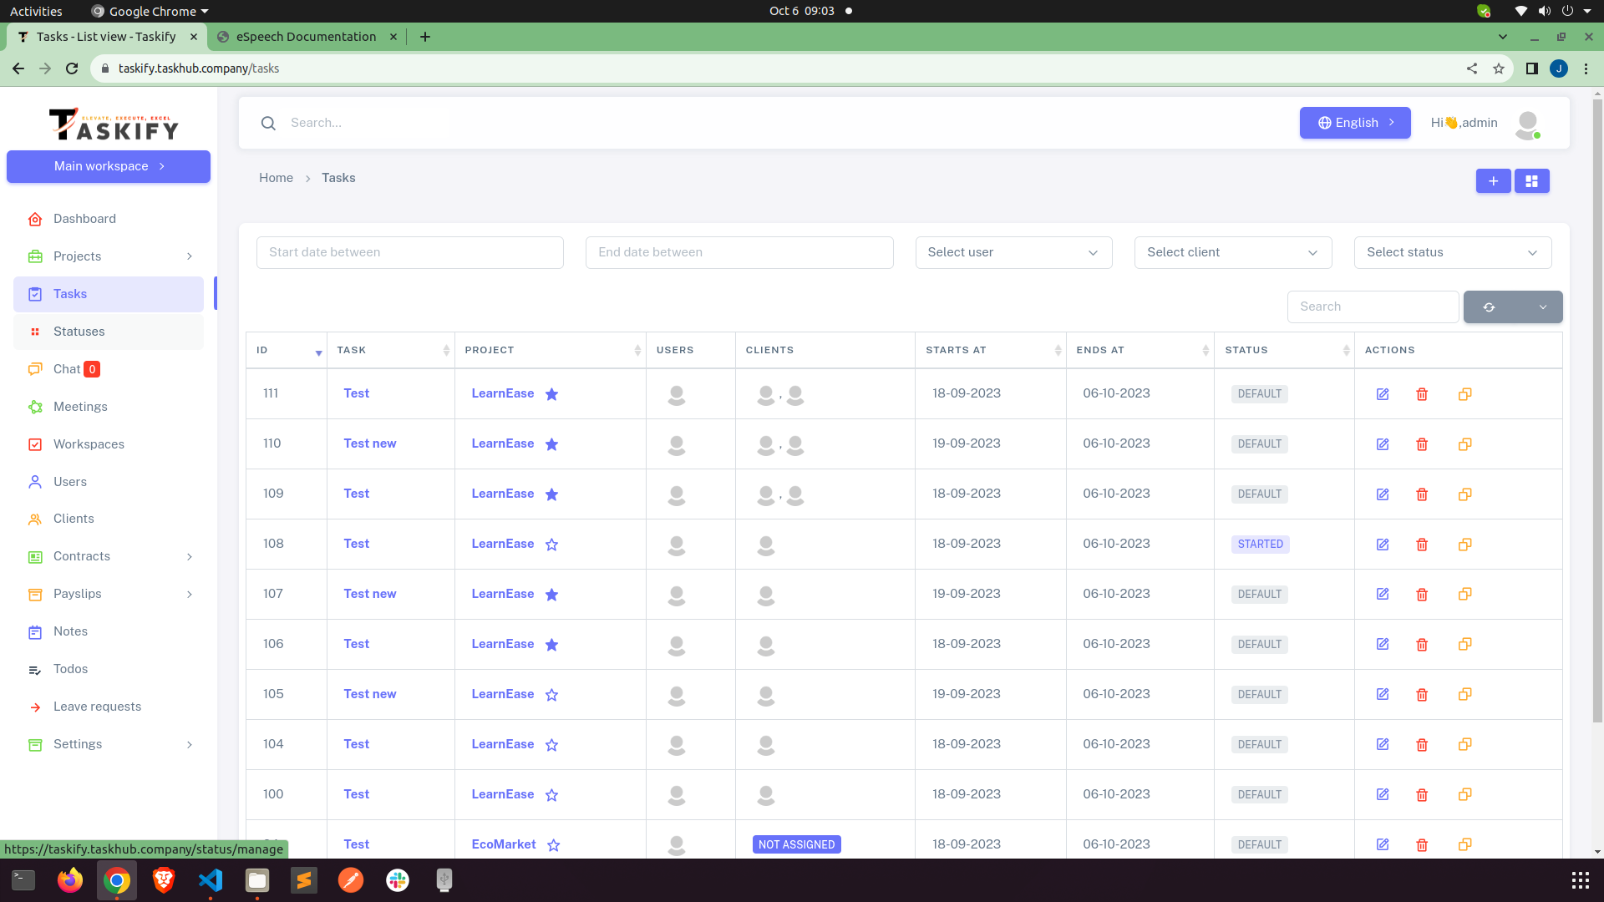
Task: Click edit icon for task 111
Action: click(1383, 394)
